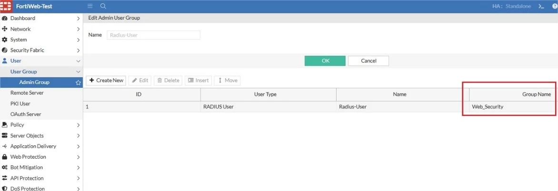Click the Edit toolbar button
The width and height of the screenshot is (558, 191).
coord(140,80)
